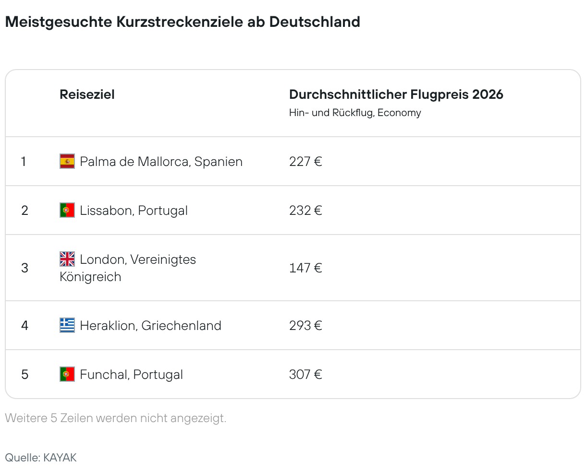
Task: Click the Quelle: KAYAK source text
Action: 41,458
